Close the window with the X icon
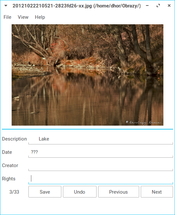The image size is (175, 215). (x=169, y=6)
